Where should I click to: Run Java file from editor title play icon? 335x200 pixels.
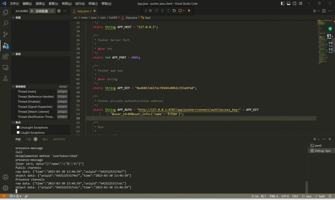coord(315,11)
